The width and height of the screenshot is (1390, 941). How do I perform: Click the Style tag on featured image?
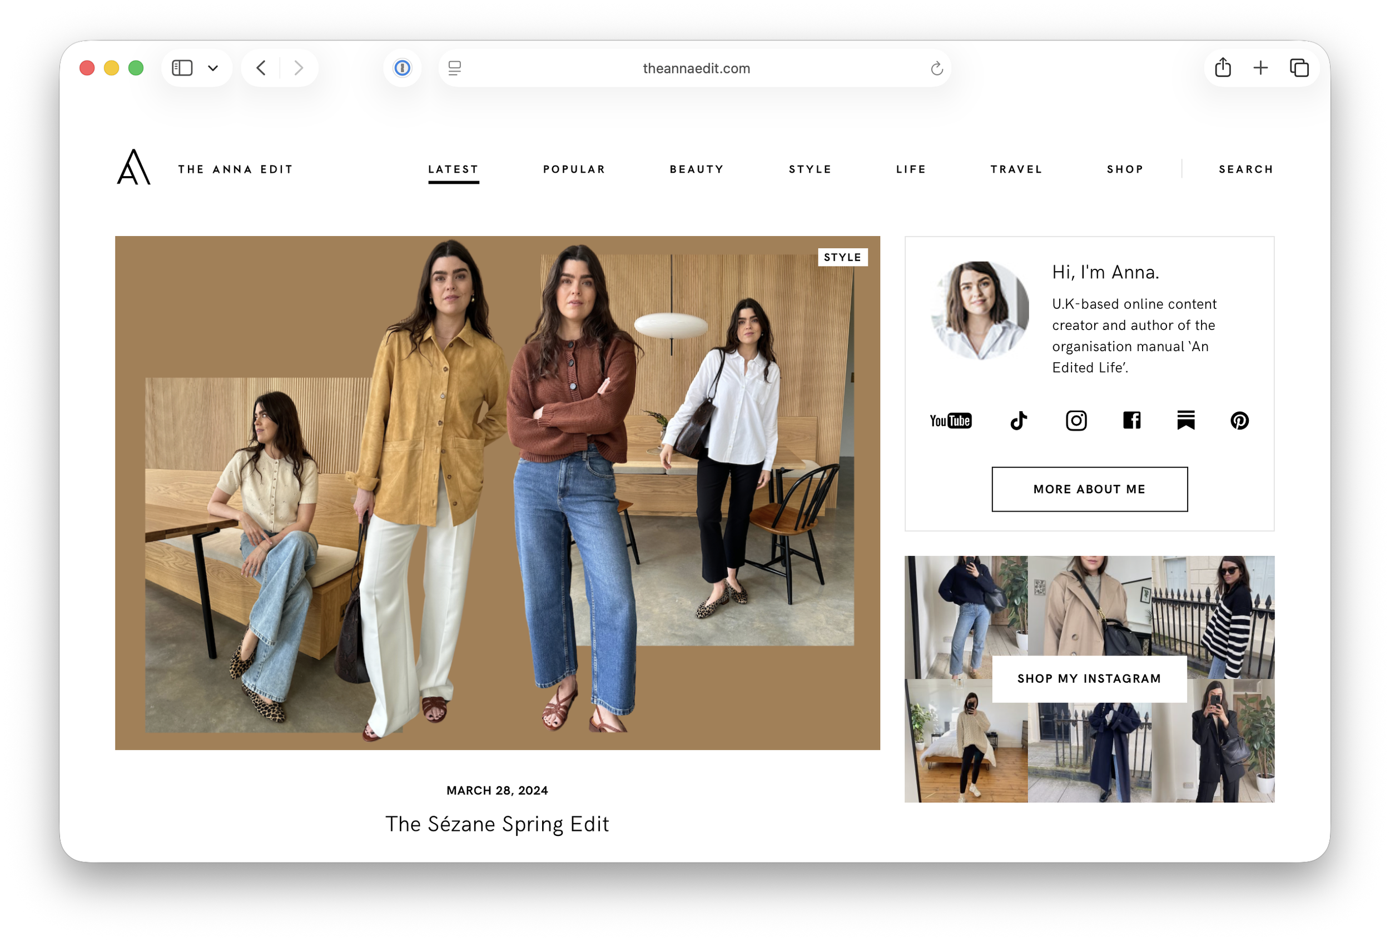coord(842,258)
